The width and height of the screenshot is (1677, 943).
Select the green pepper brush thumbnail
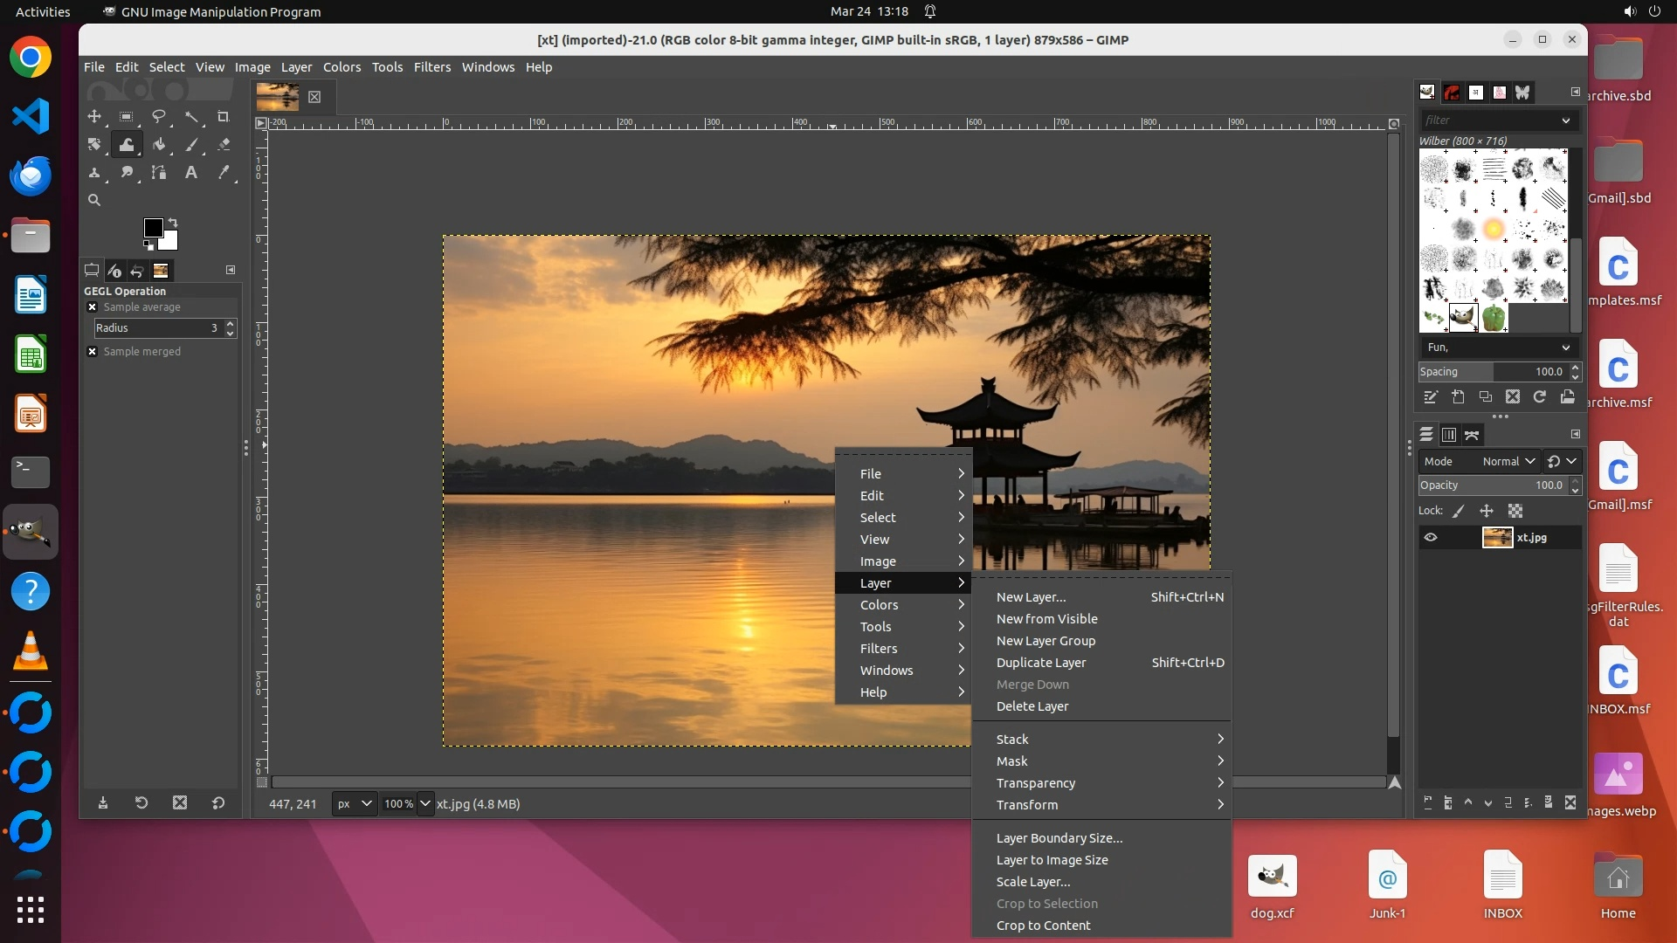click(x=1494, y=318)
